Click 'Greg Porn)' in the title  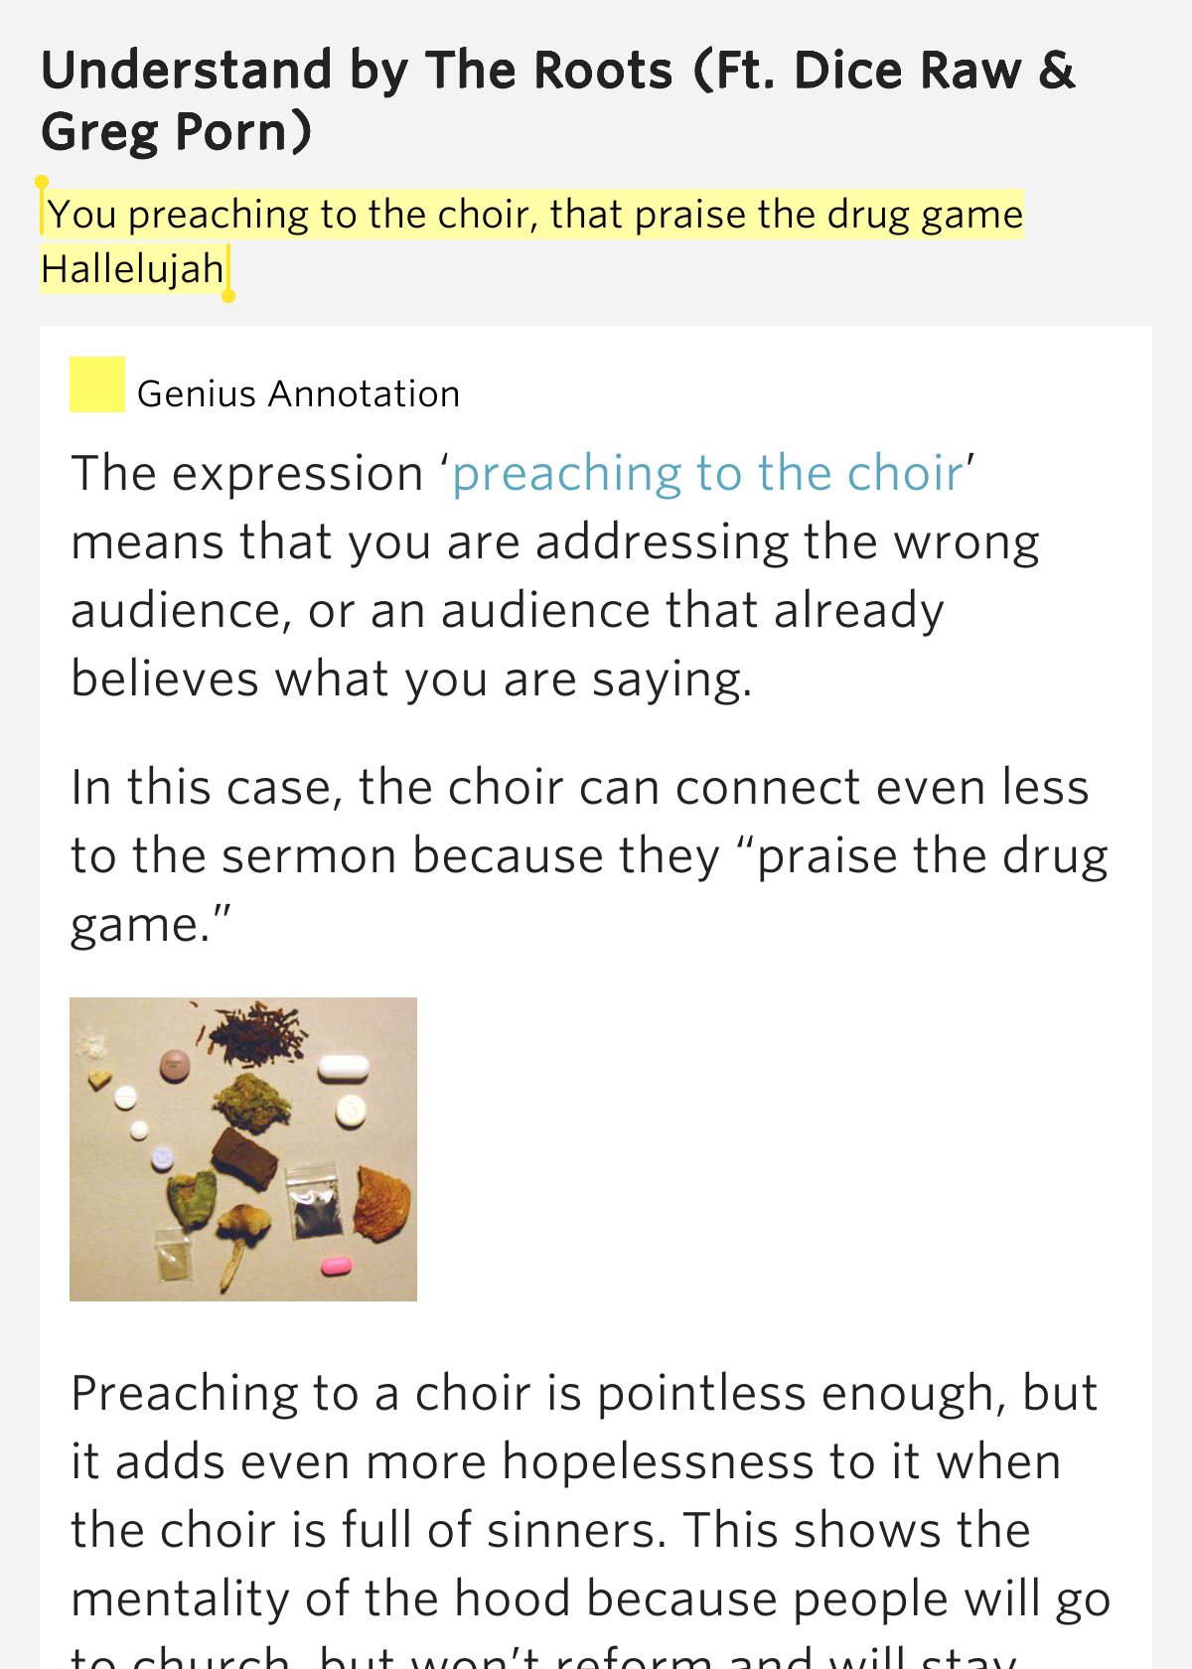pos(177,133)
